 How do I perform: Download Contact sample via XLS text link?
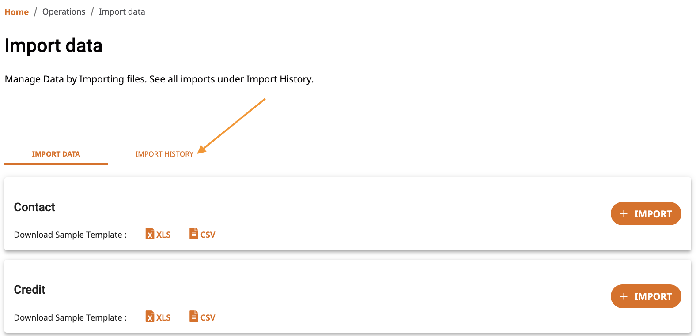click(x=163, y=235)
